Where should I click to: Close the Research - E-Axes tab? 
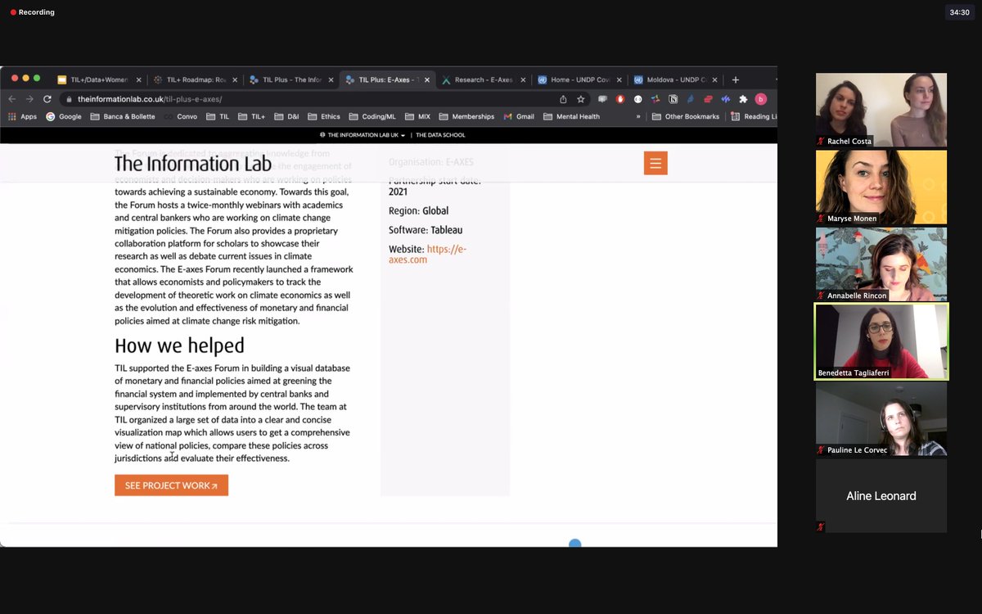[x=523, y=80]
